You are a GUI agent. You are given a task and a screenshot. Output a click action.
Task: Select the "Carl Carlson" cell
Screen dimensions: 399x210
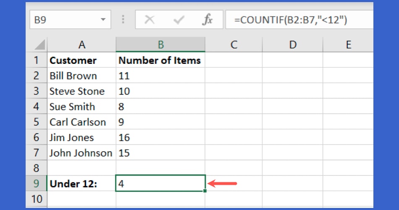click(81, 122)
